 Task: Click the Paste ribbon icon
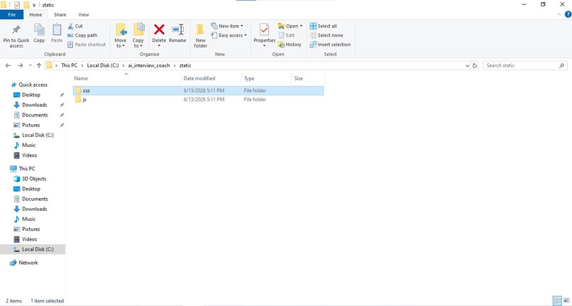coord(57,33)
